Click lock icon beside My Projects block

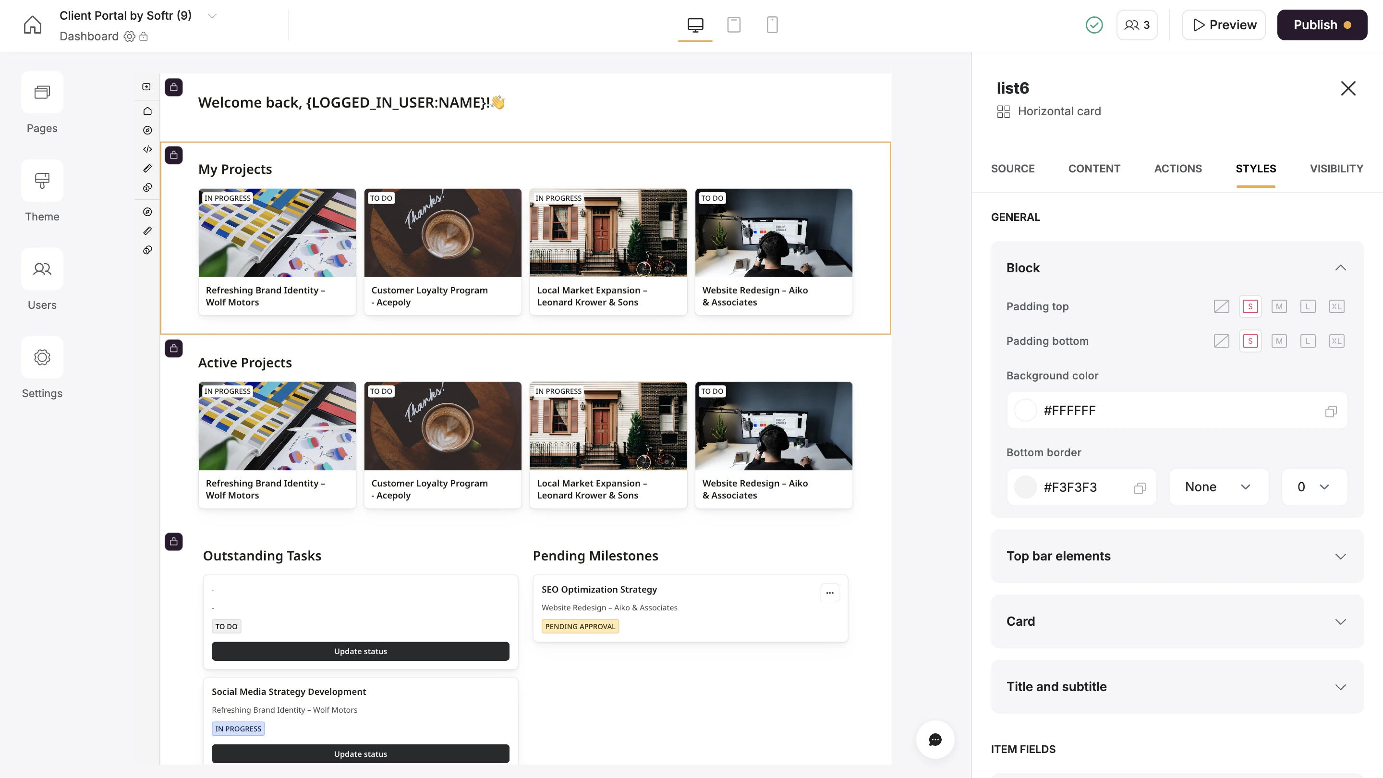(173, 155)
